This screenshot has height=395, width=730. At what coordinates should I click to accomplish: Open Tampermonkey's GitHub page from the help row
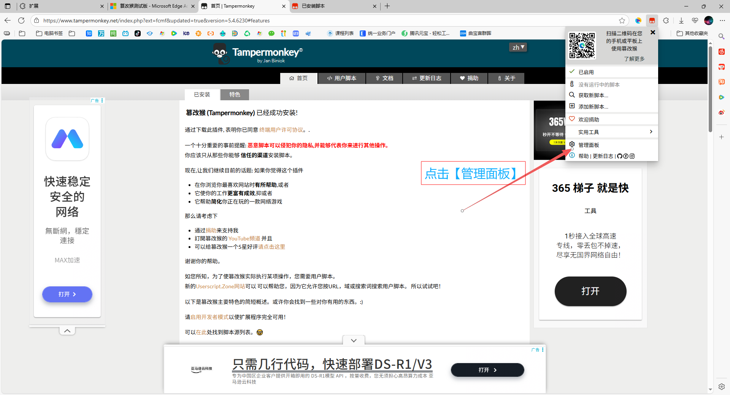point(620,156)
